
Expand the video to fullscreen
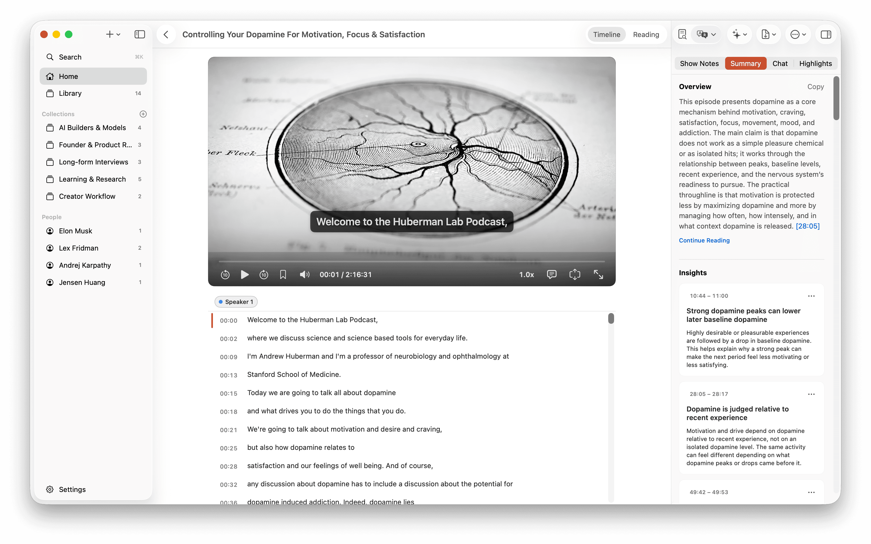tap(598, 274)
